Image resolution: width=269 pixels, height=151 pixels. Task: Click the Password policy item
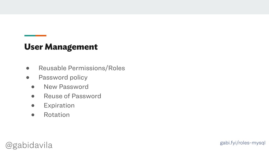point(63,78)
